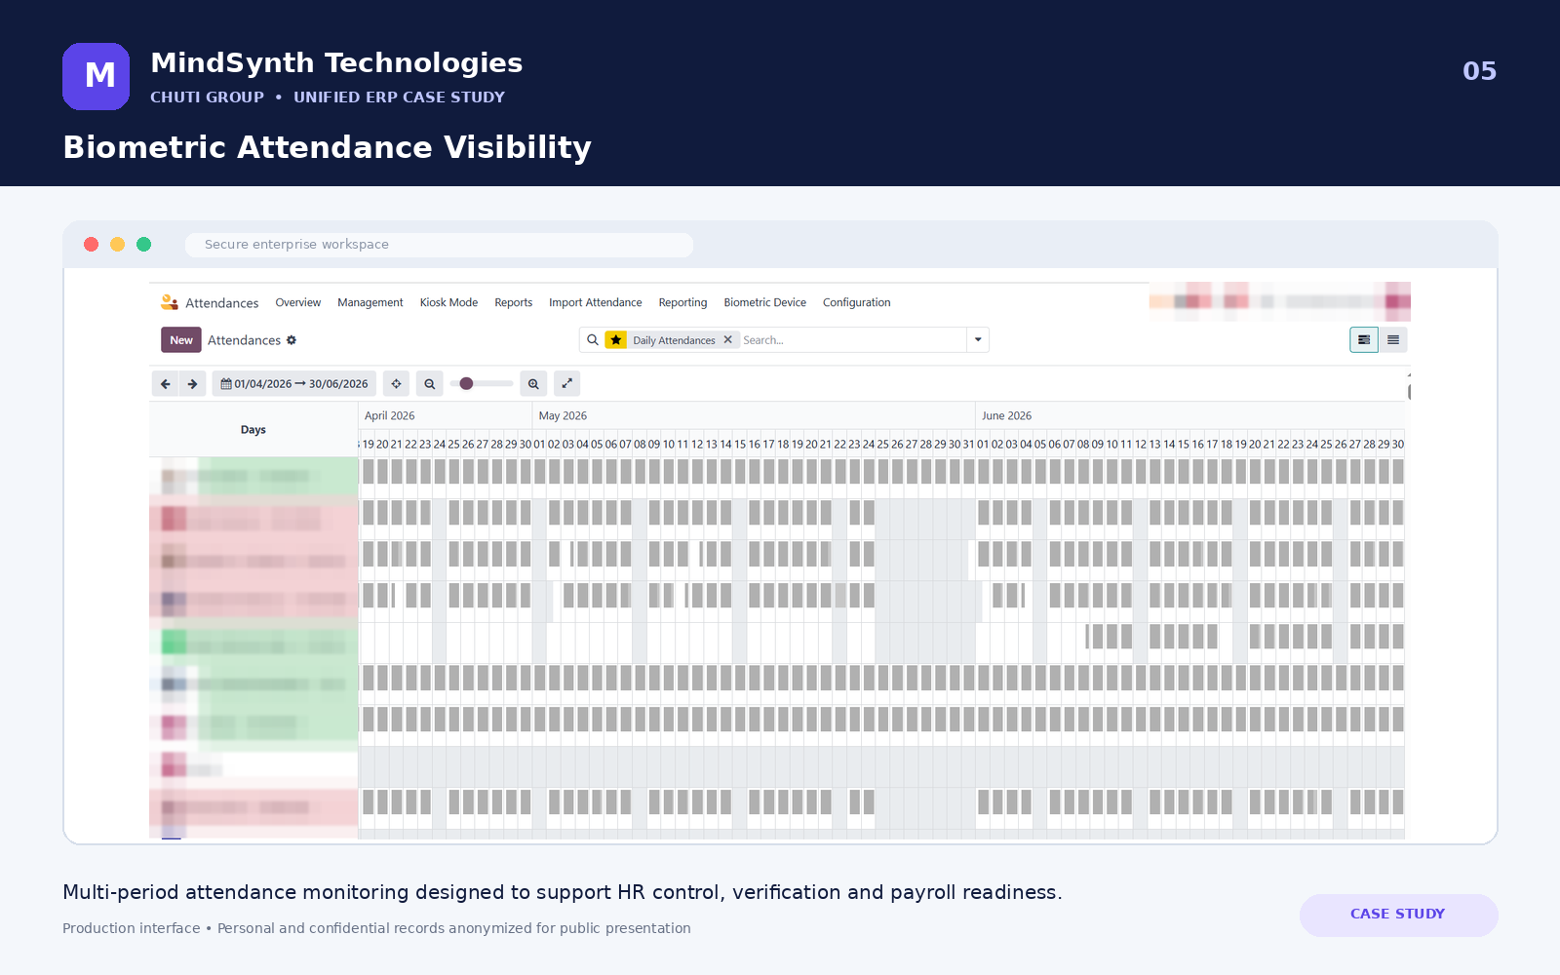The height and width of the screenshot is (975, 1560).
Task: Switch to the Gantt view
Action: 1363,340
